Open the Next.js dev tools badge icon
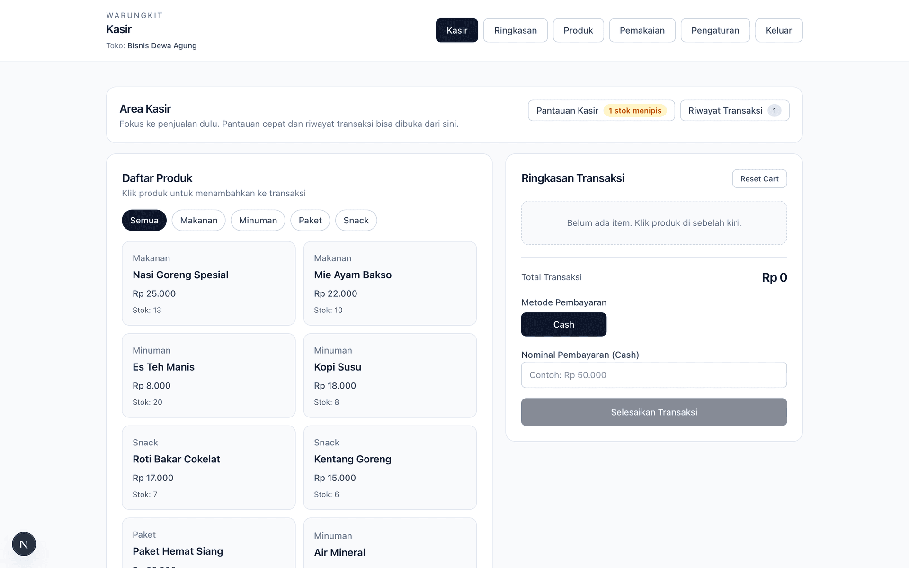This screenshot has width=909, height=568. 24,544
